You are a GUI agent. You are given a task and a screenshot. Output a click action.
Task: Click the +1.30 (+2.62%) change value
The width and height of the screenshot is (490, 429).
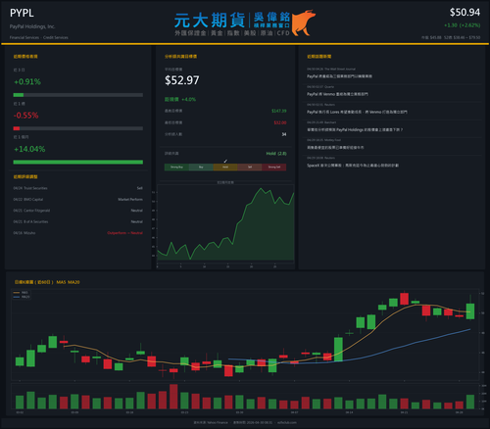[463, 25]
